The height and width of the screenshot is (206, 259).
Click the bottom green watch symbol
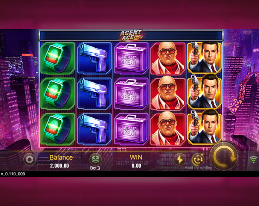coord(58,129)
